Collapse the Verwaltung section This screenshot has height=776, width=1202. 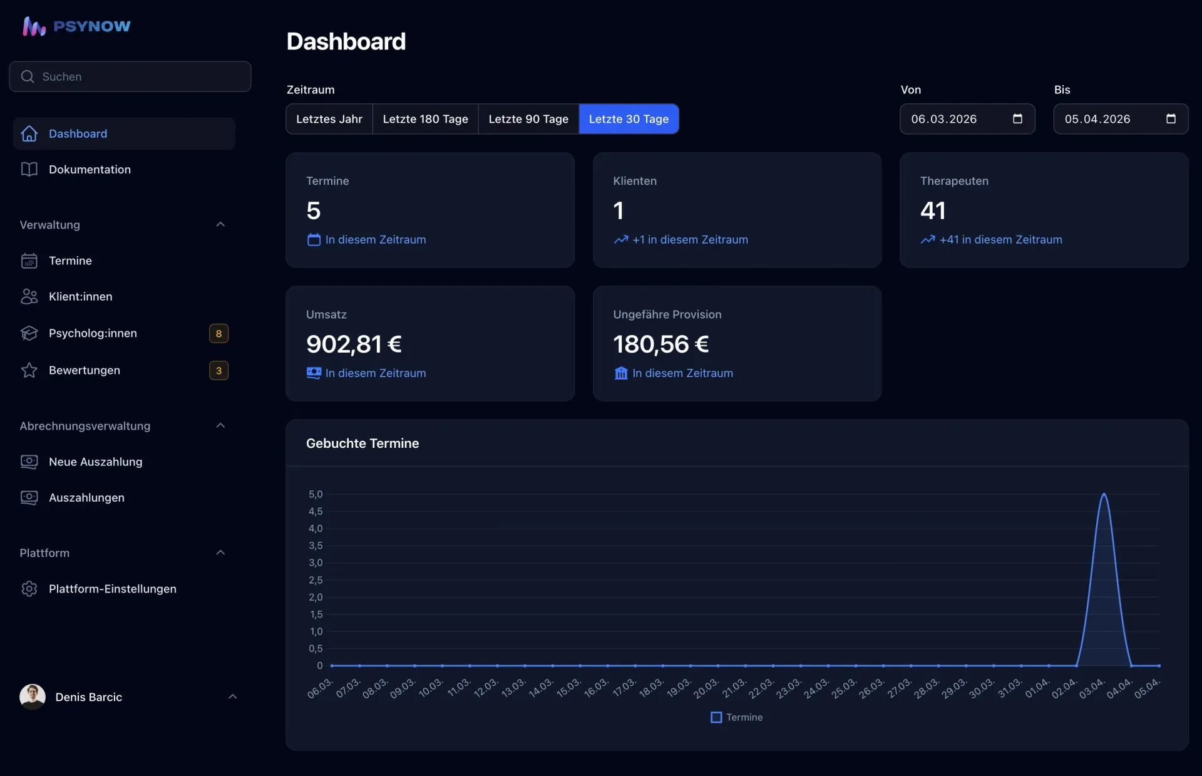220,224
